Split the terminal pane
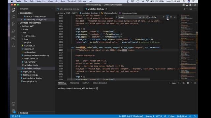 pyautogui.click(x=184, y=83)
